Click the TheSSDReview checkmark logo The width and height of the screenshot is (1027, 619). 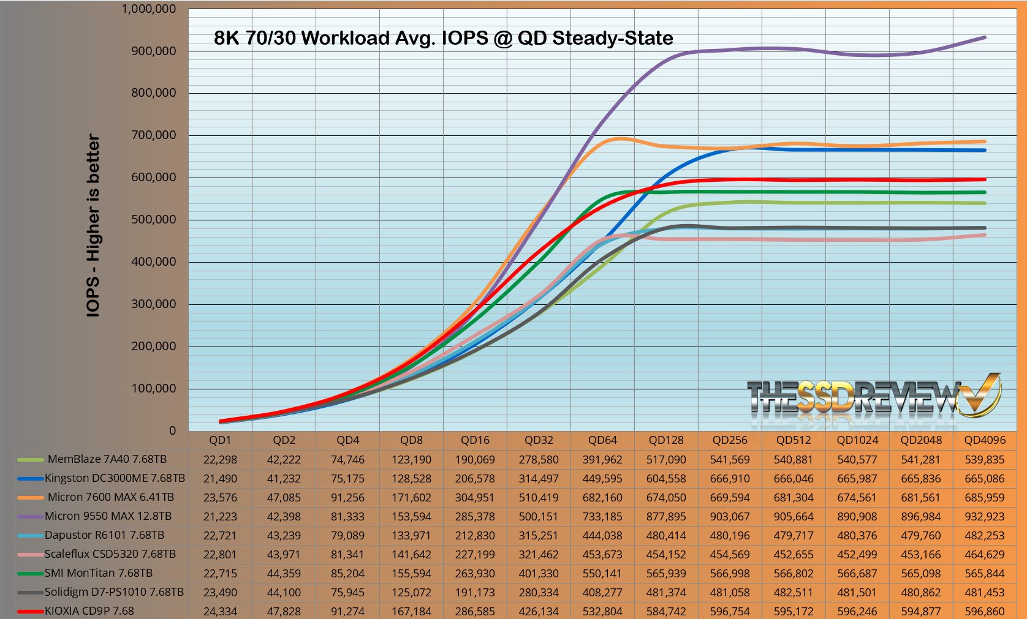coord(873,397)
